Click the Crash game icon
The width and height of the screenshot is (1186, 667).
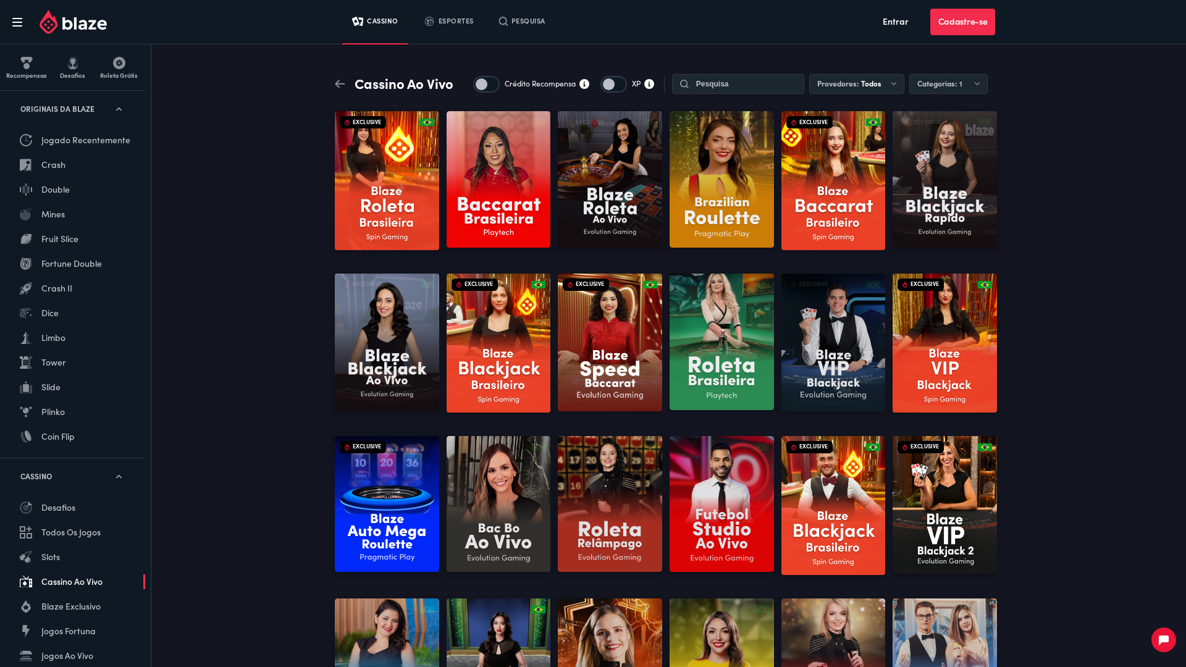click(x=26, y=165)
